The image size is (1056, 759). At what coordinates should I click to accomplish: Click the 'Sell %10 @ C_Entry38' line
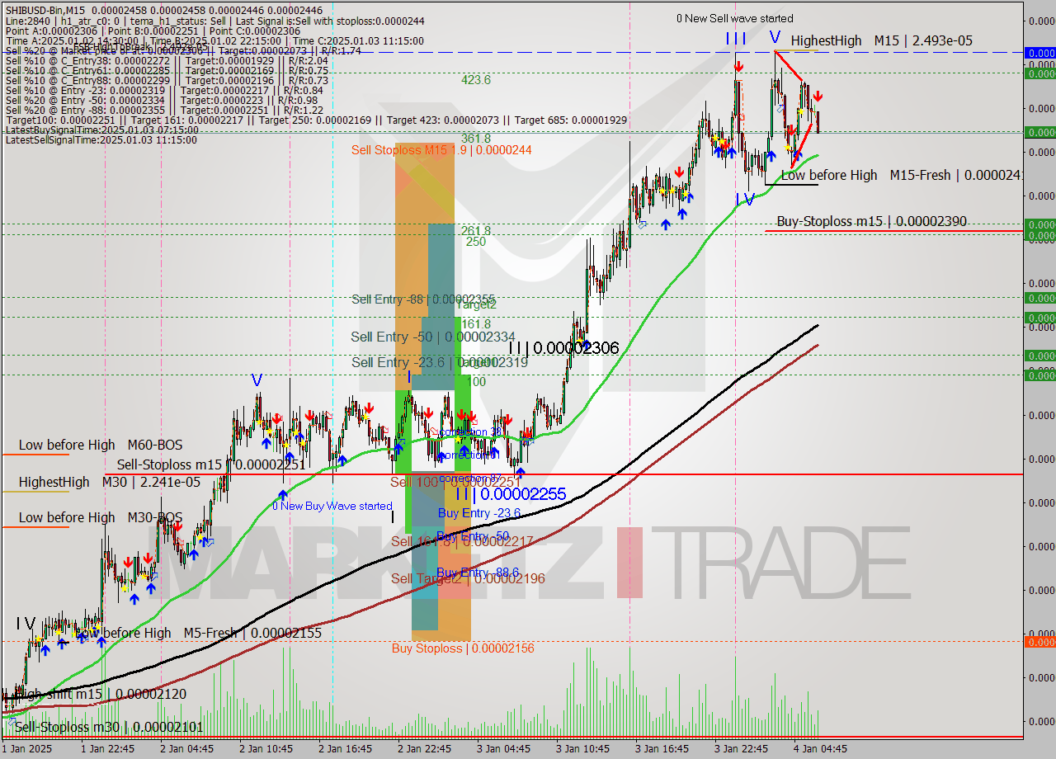(168, 60)
